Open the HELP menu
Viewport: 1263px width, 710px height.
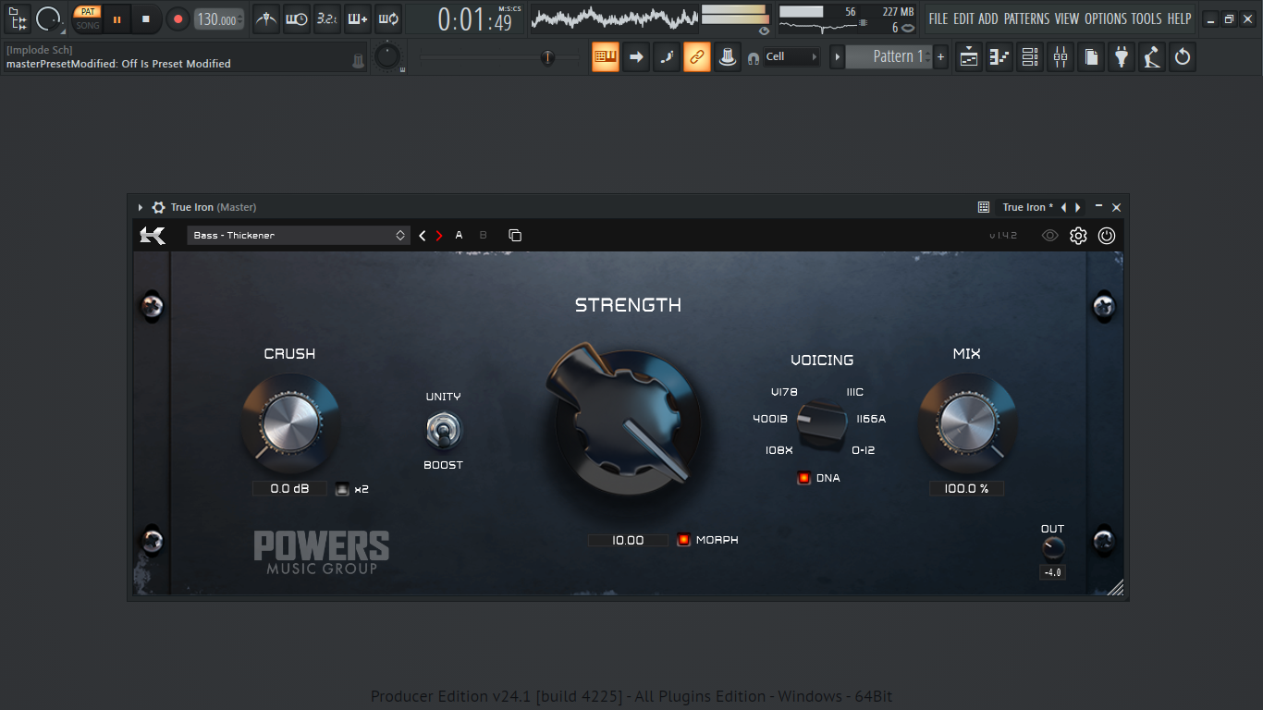pyautogui.click(x=1179, y=18)
